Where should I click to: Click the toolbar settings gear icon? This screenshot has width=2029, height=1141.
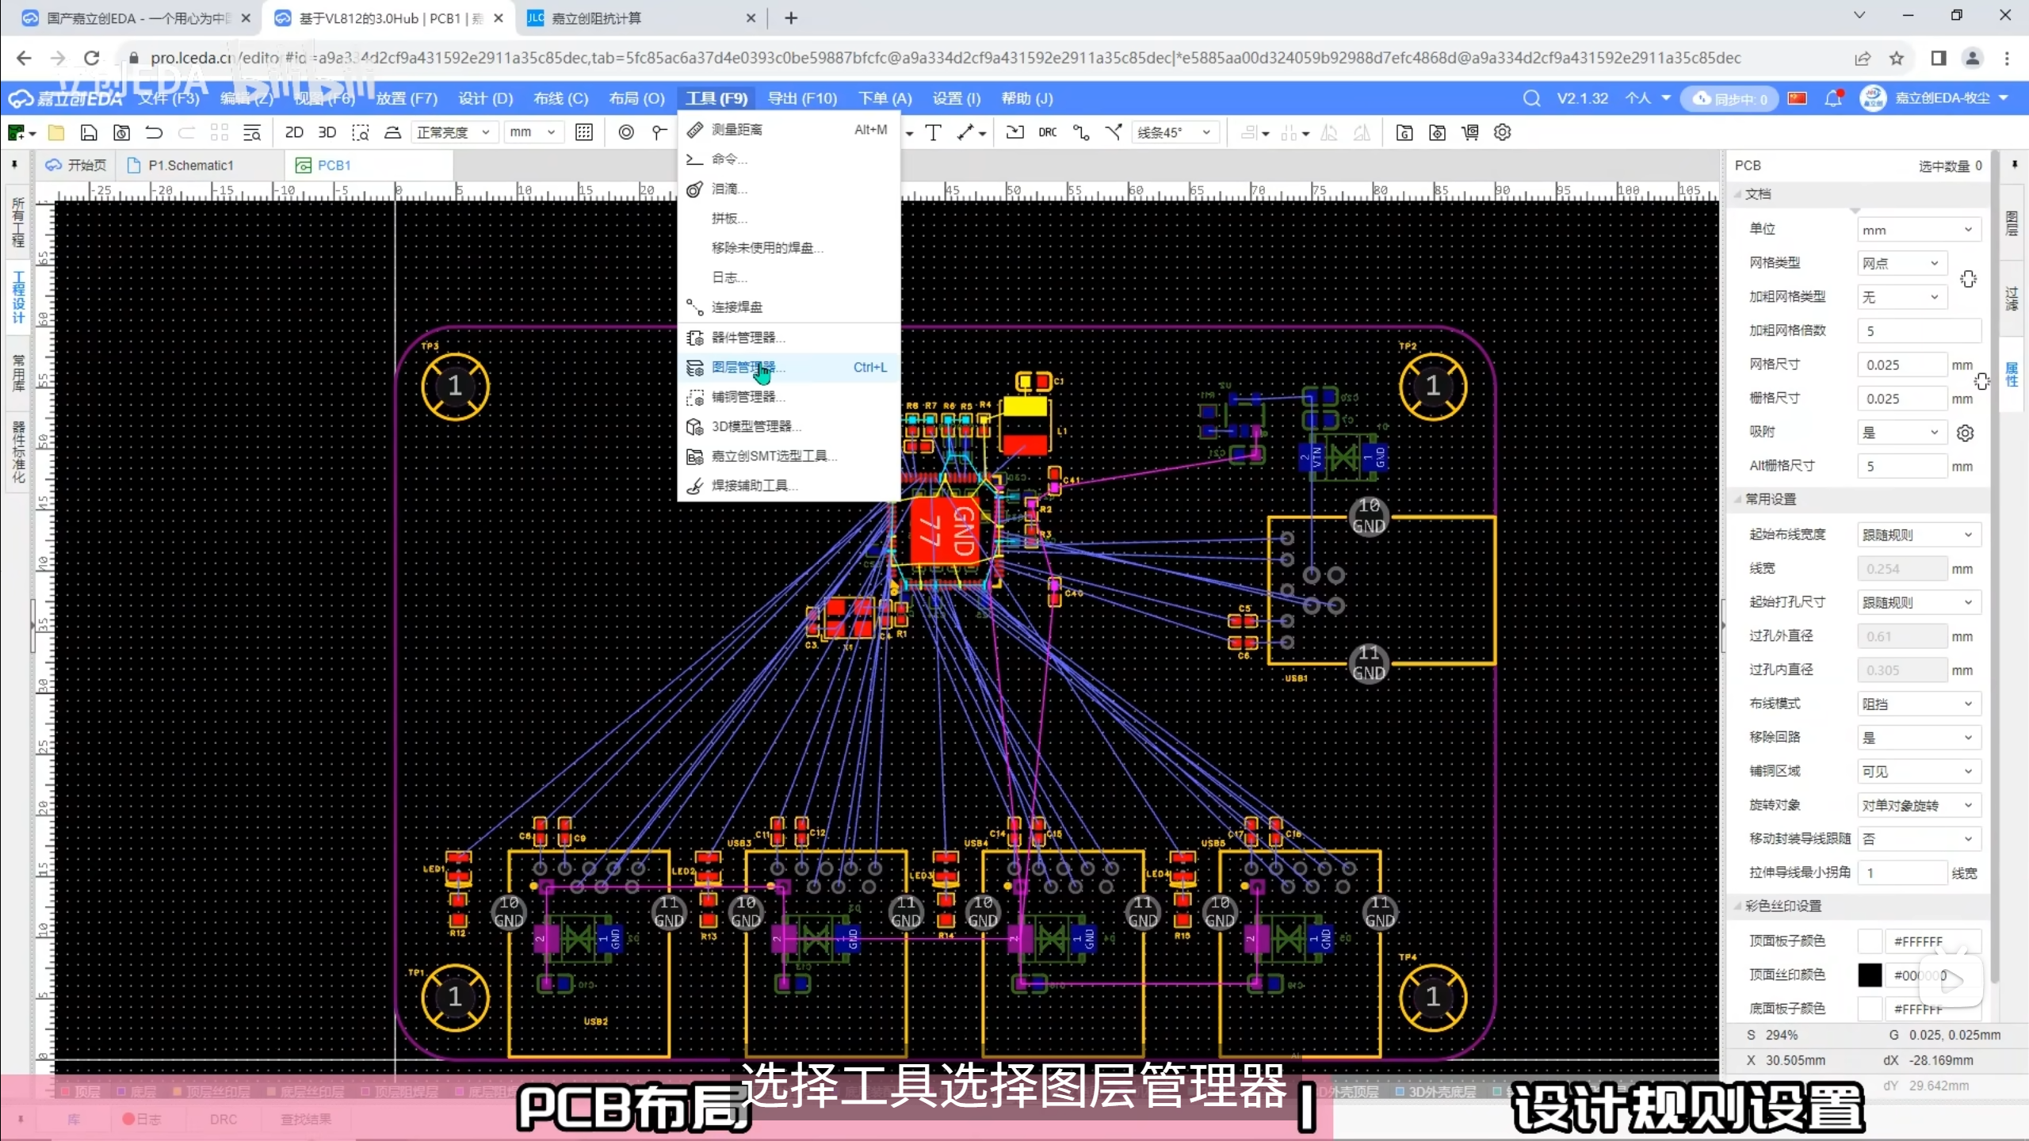click(1502, 132)
